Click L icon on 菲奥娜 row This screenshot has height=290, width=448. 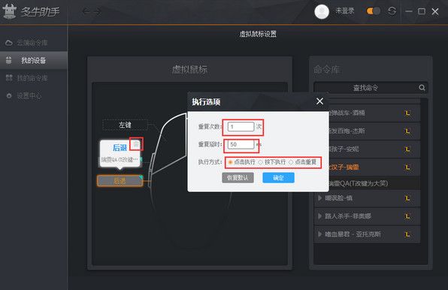(407, 216)
